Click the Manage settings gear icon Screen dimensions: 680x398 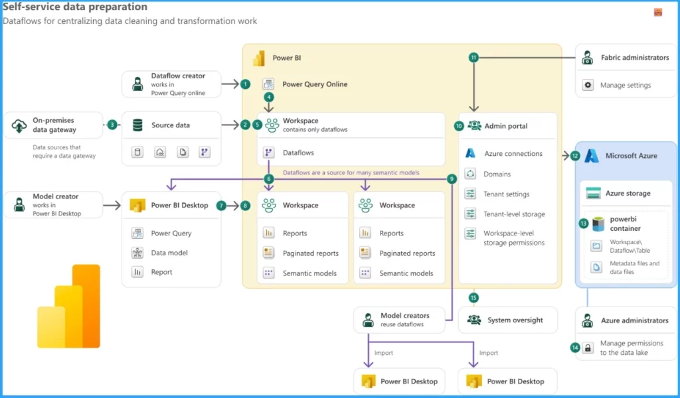588,85
